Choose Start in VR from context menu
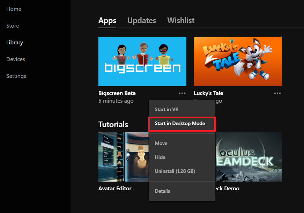Image resolution: width=304 pixels, height=213 pixels. click(182, 109)
